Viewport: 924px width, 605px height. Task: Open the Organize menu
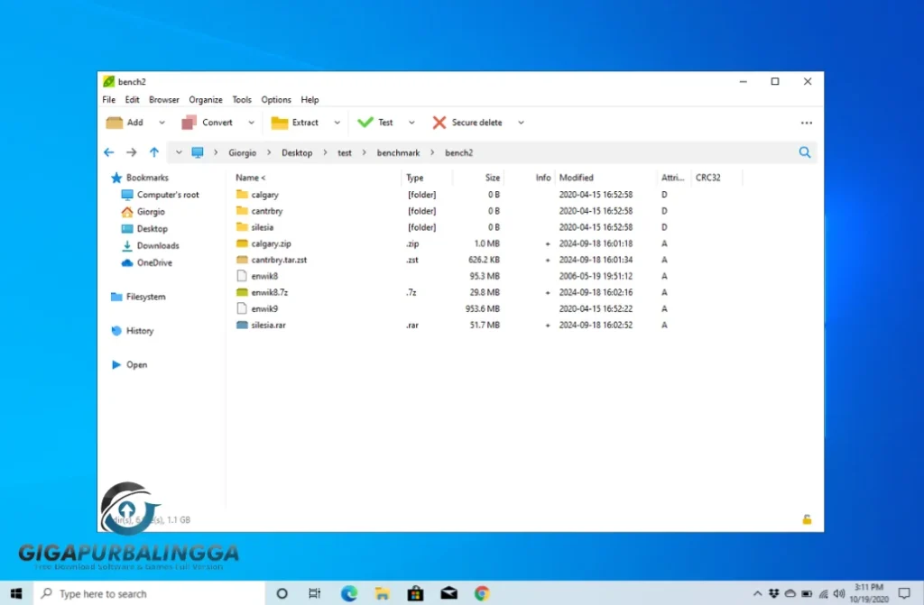click(x=206, y=100)
